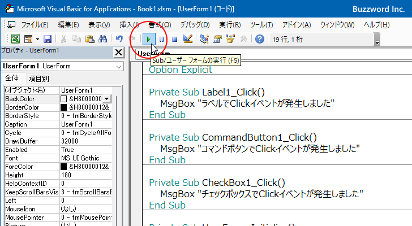This screenshot has width=412, height=226.
Task: Click the code window control icon in the menu bar
Action: 11,25
